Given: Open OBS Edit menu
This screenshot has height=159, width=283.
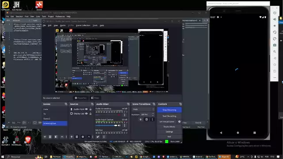Looking at the screenshot, I should pos(50,26).
